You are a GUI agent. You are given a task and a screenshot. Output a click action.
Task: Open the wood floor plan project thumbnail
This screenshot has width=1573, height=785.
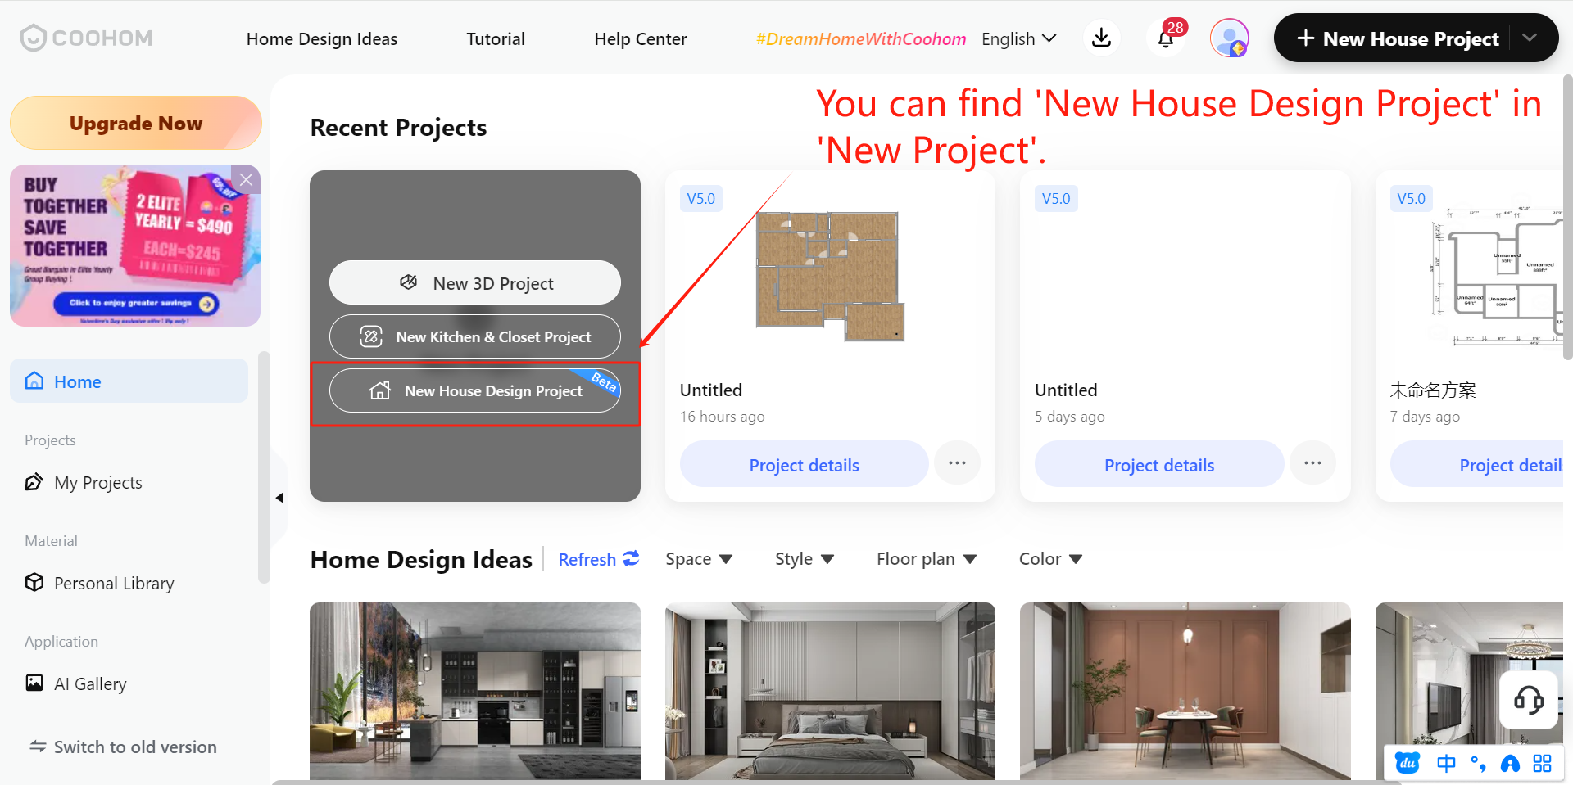[830, 276]
